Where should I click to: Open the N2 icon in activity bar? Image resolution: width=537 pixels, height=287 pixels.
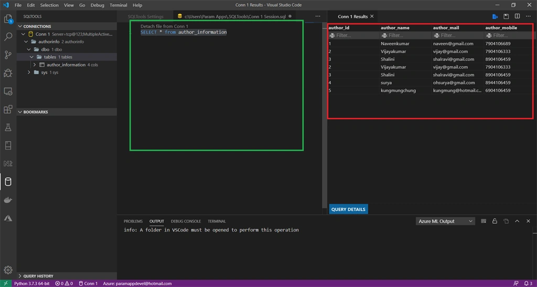pyautogui.click(x=8, y=164)
